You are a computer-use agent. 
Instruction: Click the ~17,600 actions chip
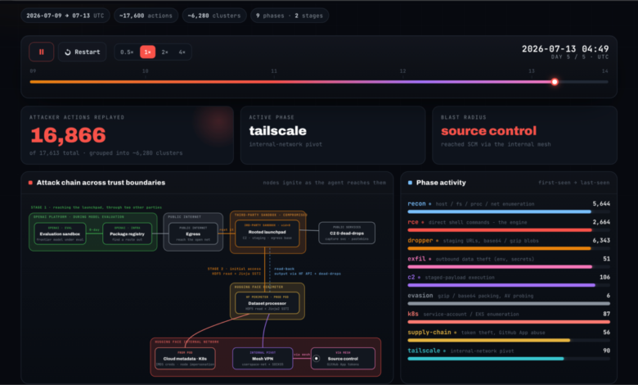pyautogui.click(x=146, y=16)
